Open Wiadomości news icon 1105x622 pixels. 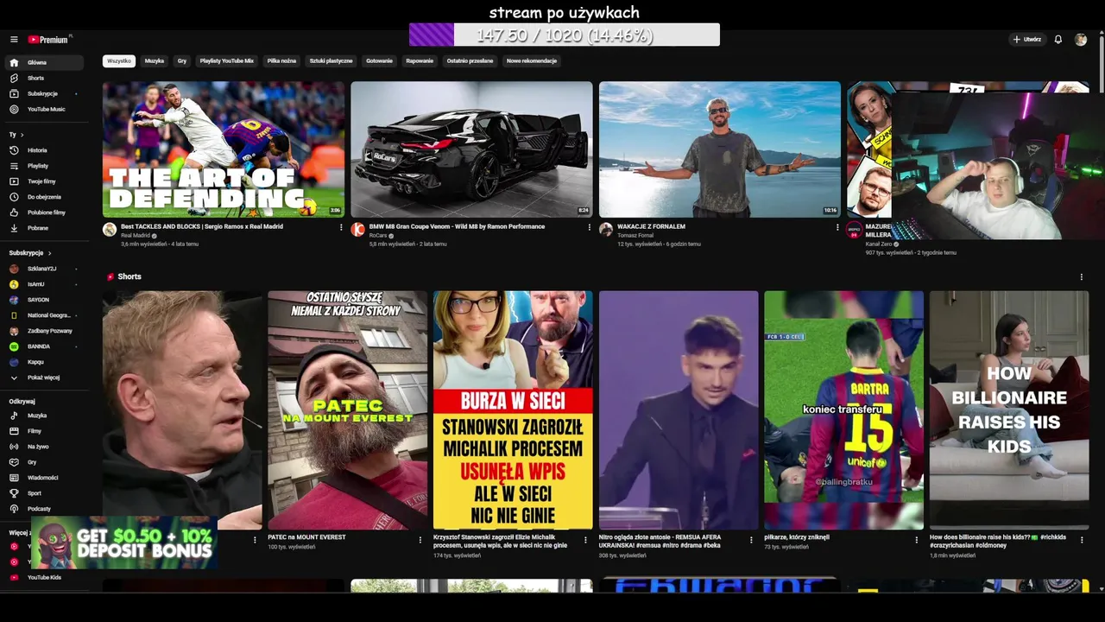click(14, 478)
